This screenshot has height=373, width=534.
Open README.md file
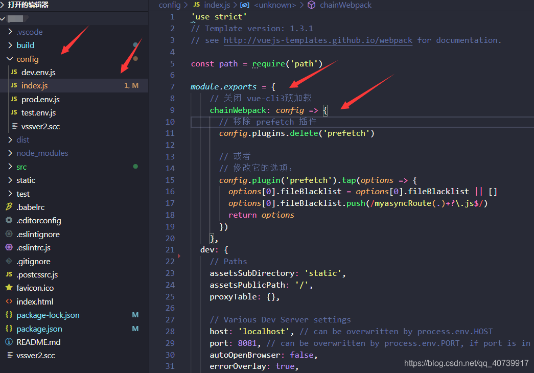click(38, 342)
